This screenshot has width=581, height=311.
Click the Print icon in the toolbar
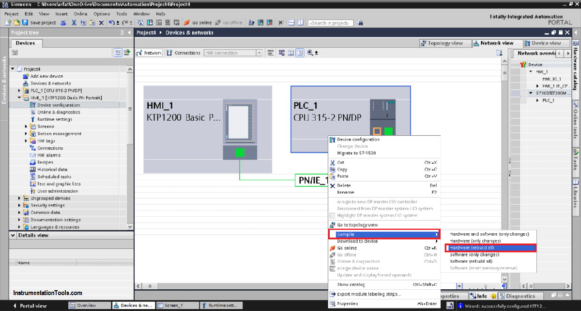63,23
